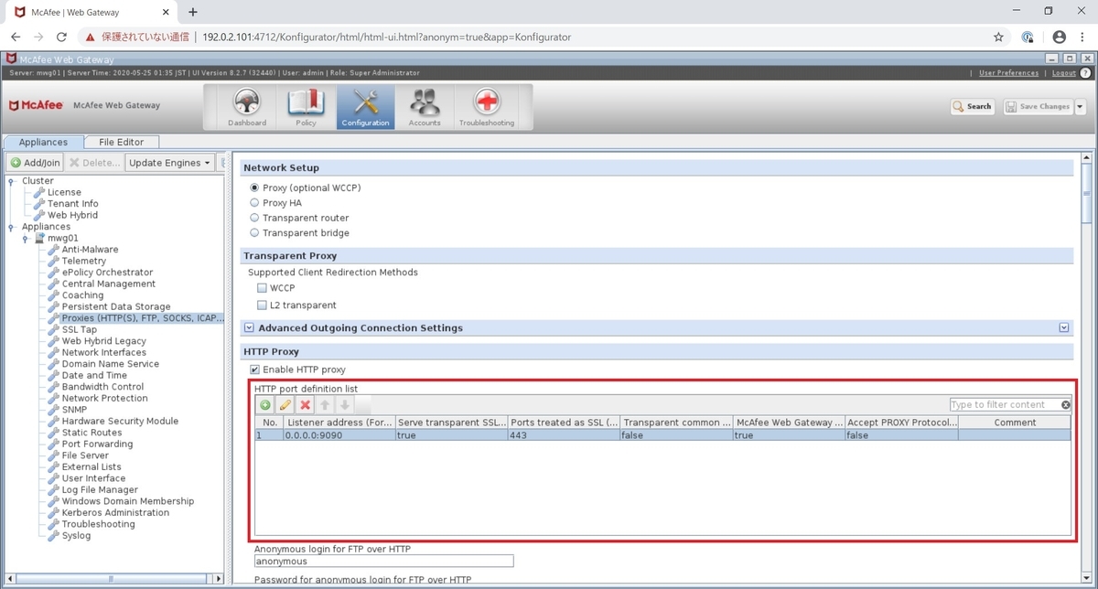Click the wrench icon beside Anti-Malware
The height and width of the screenshot is (589, 1098).
pos(54,250)
